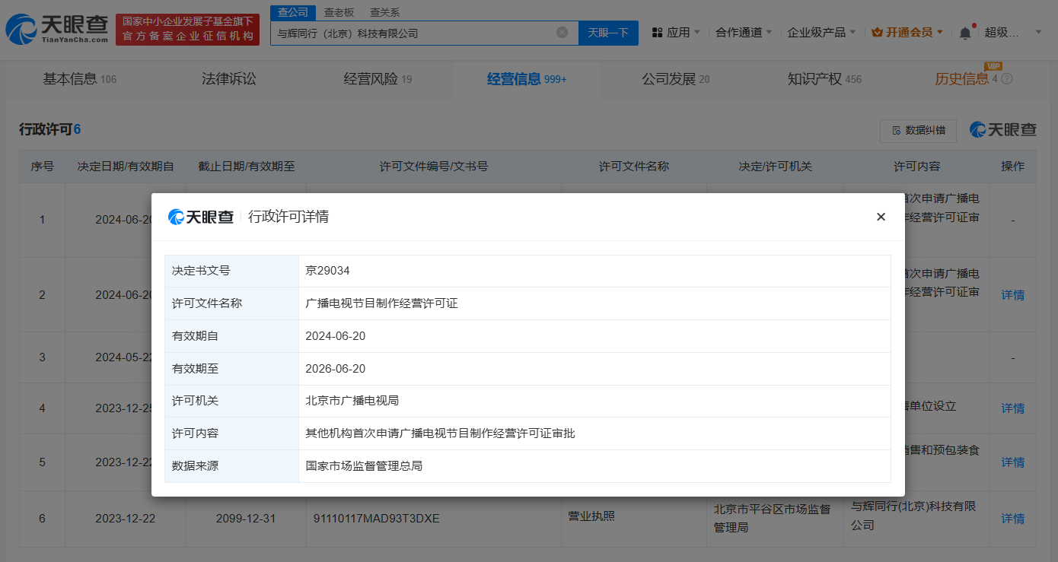Image resolution: width=1058 pixels, height=562 pixels.
Task: Click the apps grid icon beside 应用
Action: point(655,32)
